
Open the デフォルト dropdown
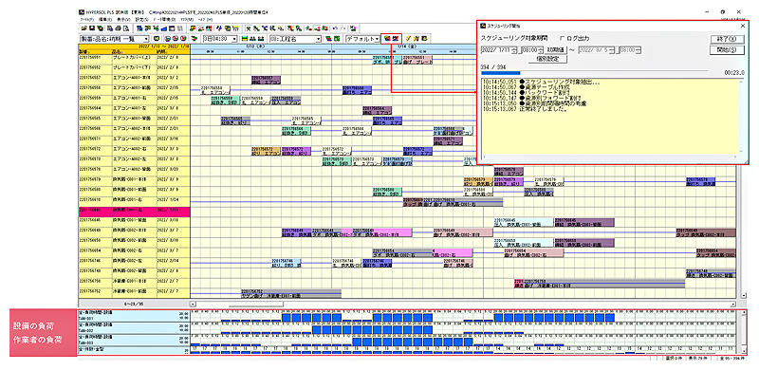pyautogui.click(x=362, y=38)
